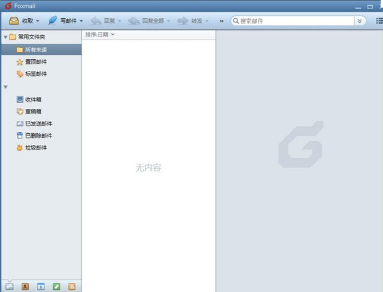Screen dimensions: 383x292
Task: Click the 收取 receive mail envelope icon
Action: point(14,21)
